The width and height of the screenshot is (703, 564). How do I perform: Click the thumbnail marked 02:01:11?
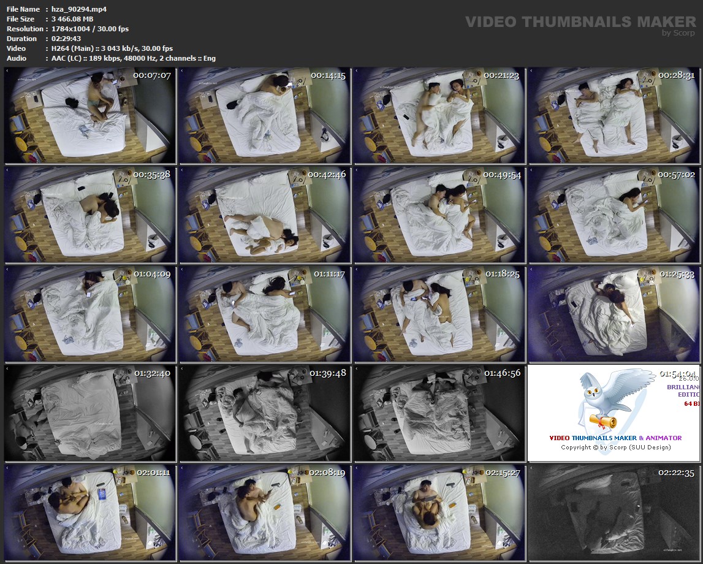pos(90,513)
